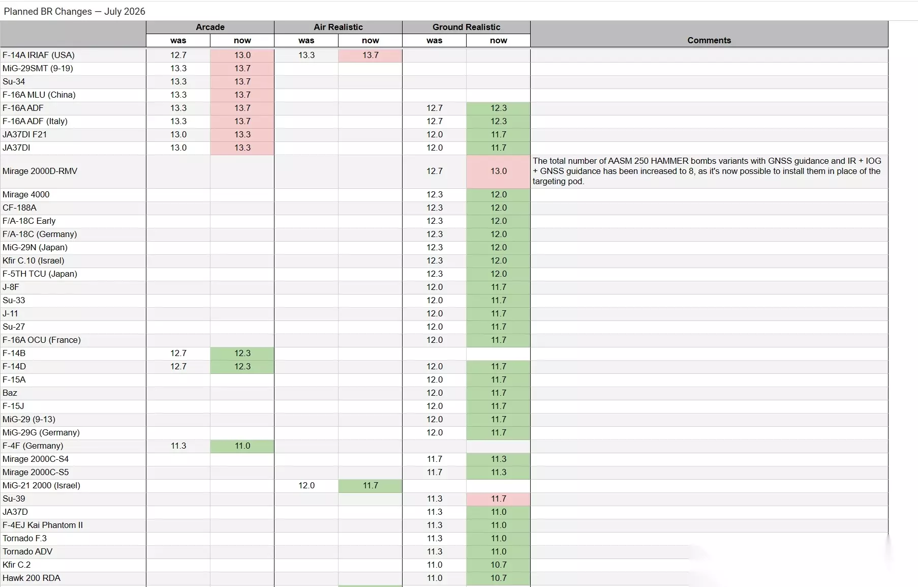Select the red 13.0 cell for Mirage 2000D-RMV
The image size is (918, 587).
[498, 171]
